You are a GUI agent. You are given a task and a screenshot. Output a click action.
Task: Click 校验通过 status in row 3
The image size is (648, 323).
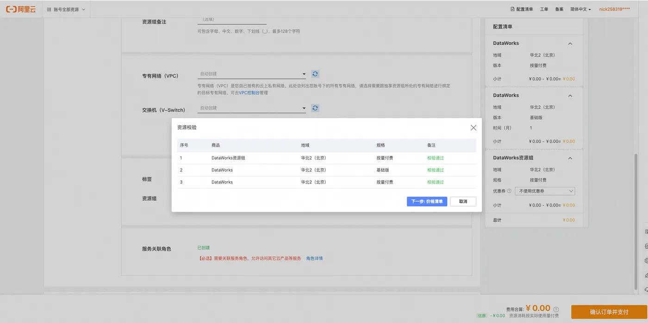(436, 182)
